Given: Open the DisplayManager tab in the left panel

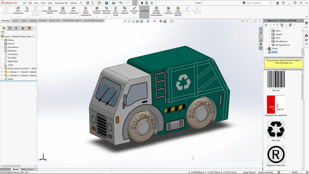Looking at the screenshot, I should (29, 28).
